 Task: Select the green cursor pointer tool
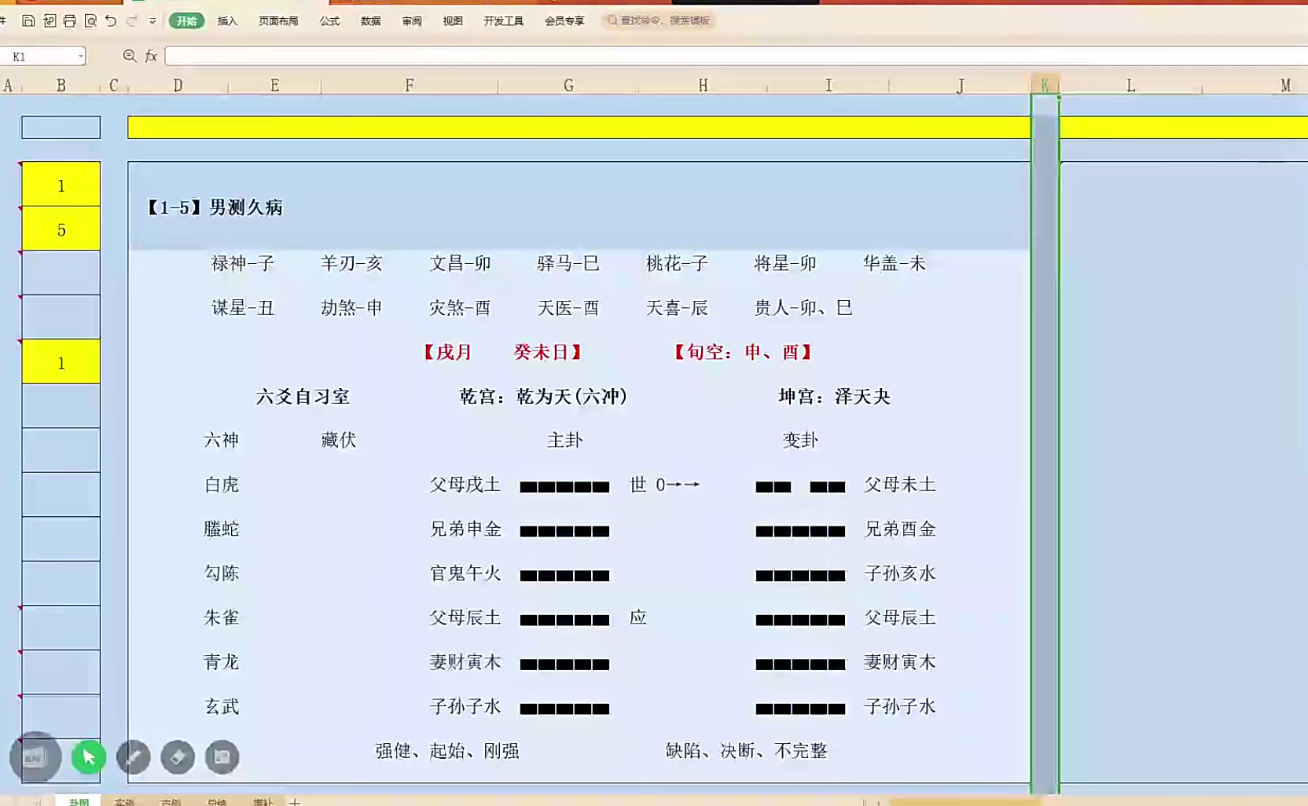(89, 757)
